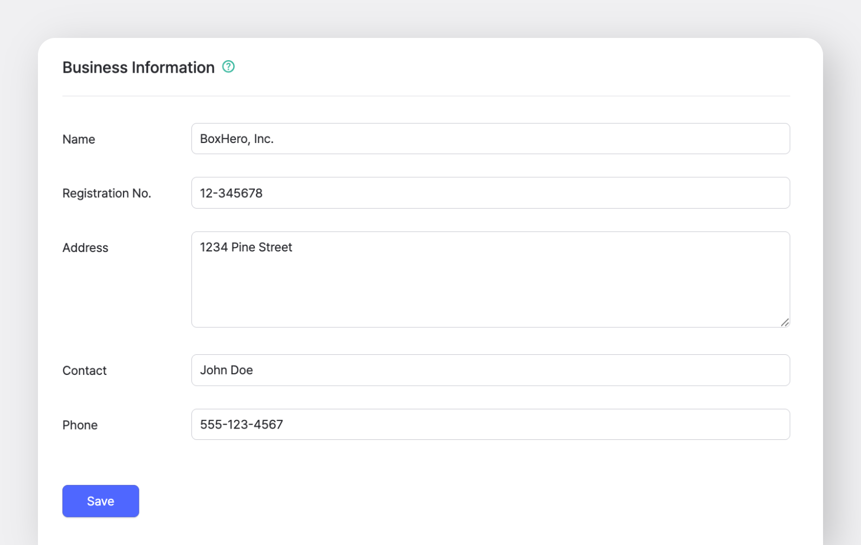Click into the Phone input field

point(490,424)
